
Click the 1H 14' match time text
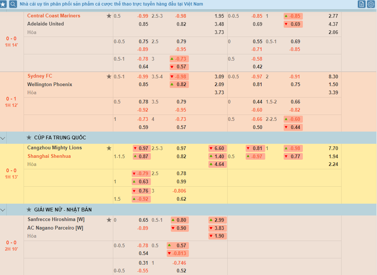pos(11,45)
